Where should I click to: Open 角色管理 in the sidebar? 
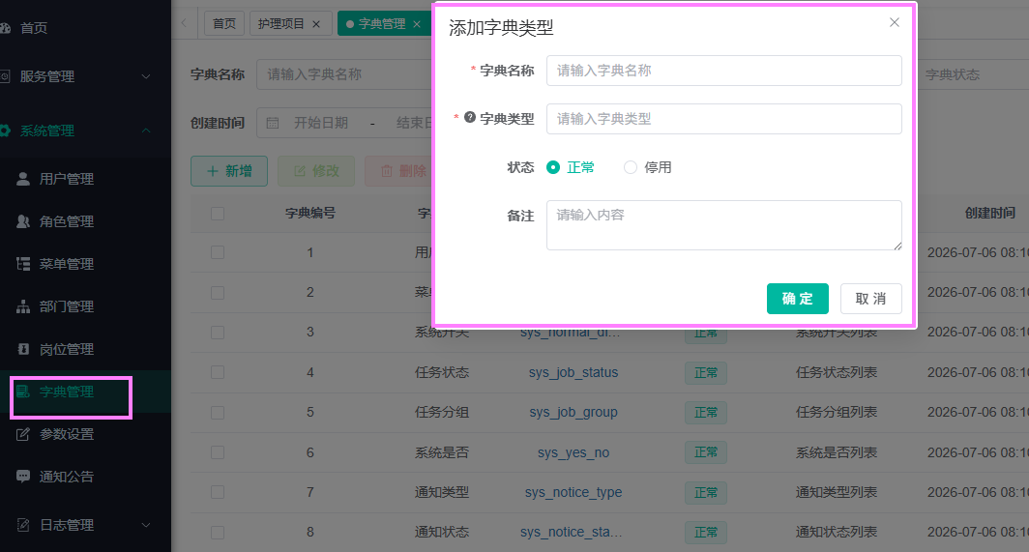pyautogui.click(x=67, y=221)
